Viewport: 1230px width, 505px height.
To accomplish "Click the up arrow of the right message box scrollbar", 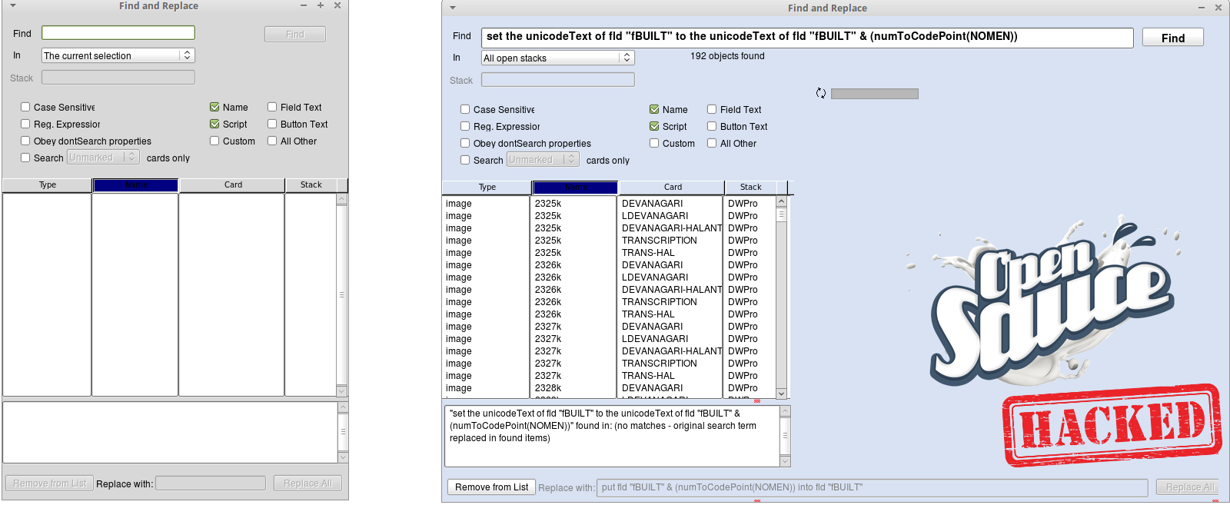I will [785, 411].
